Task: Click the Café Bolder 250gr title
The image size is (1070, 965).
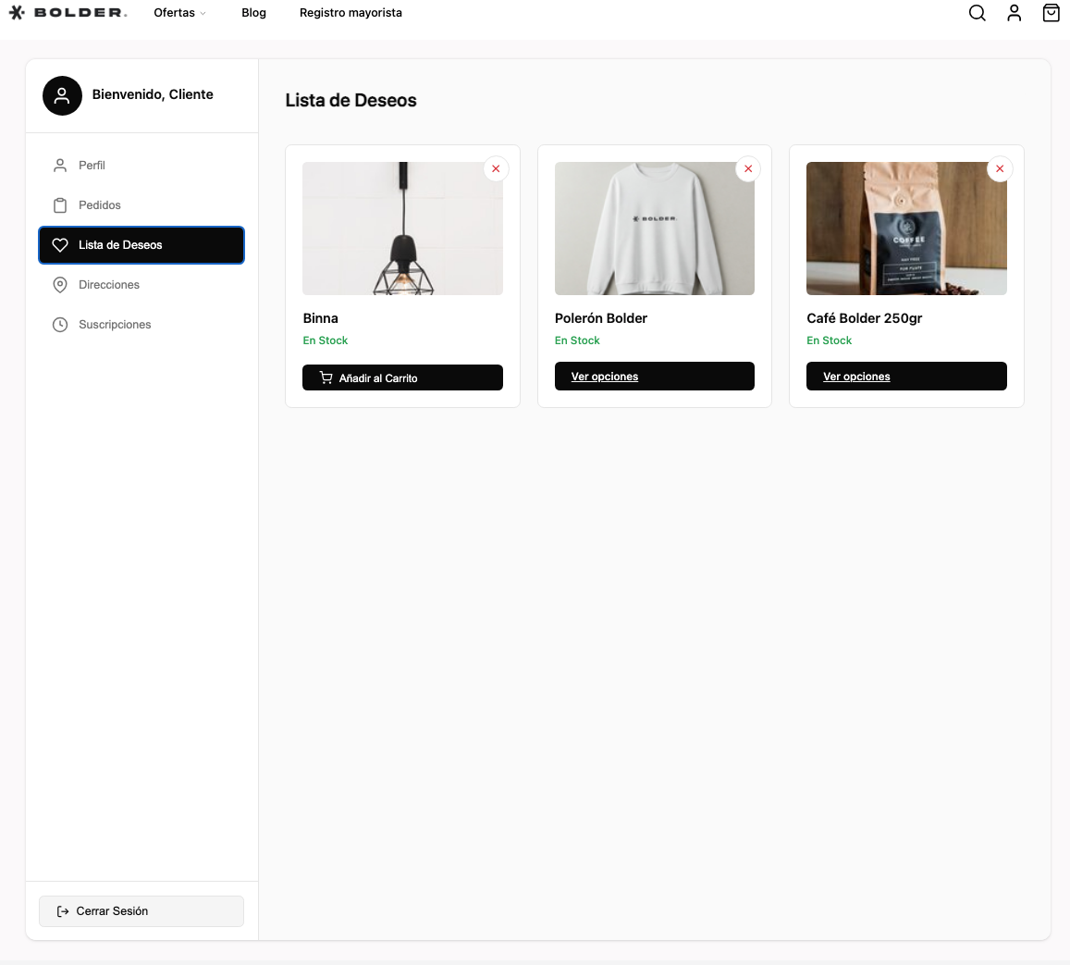Action: click(x=865, y=318)
